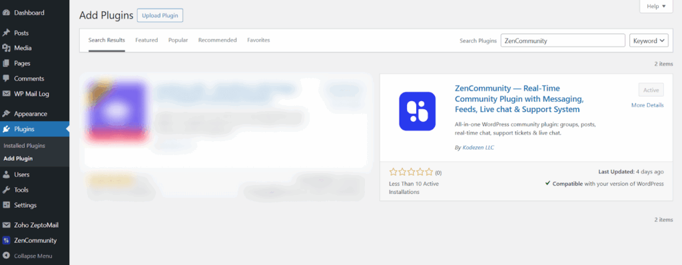Click the ZenCommunity plugin card logo
This screenshot has width=682, height=265.
(417, 111)
